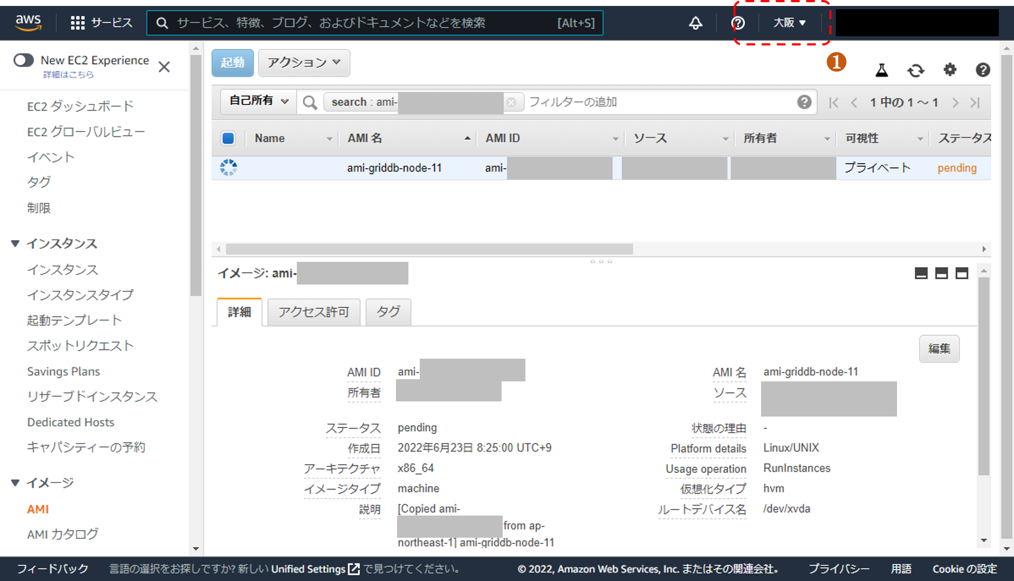Screen dimensions: 1014x581
Task: Open the AWS support help icon
Action: 738,23
